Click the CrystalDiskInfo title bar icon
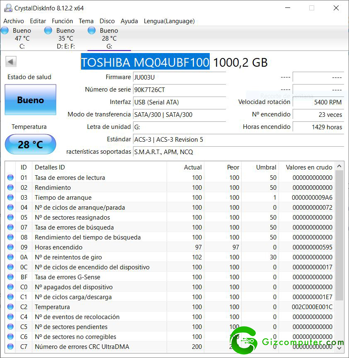 click(x=8, y=8)
